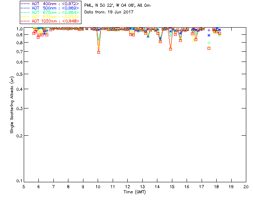This screenshot has height=202, width=253.
Task: Click the x-axis tick label 20
Action: [246, 187]
